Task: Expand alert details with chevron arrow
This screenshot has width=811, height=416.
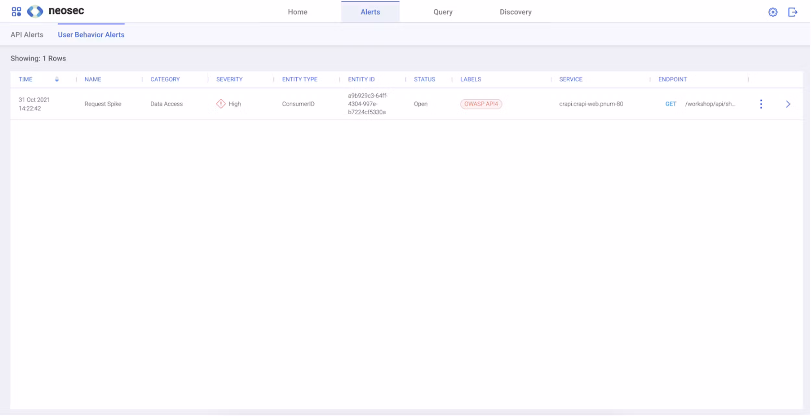Action: (x=789, y=104)
